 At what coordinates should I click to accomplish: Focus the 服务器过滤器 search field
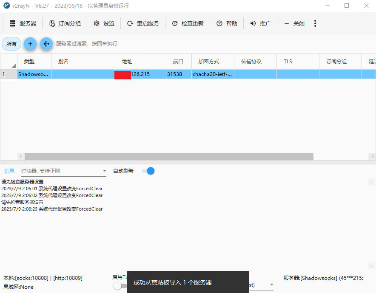[98, 44]
